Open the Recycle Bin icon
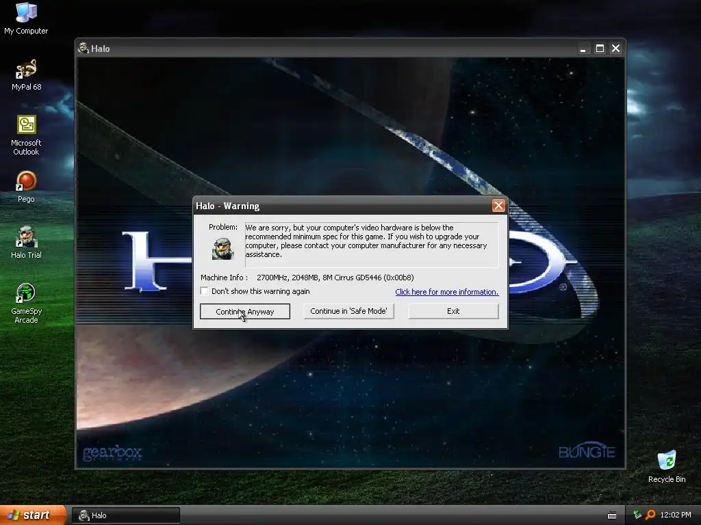The image size is (701, 525). [x=667, y=467]
